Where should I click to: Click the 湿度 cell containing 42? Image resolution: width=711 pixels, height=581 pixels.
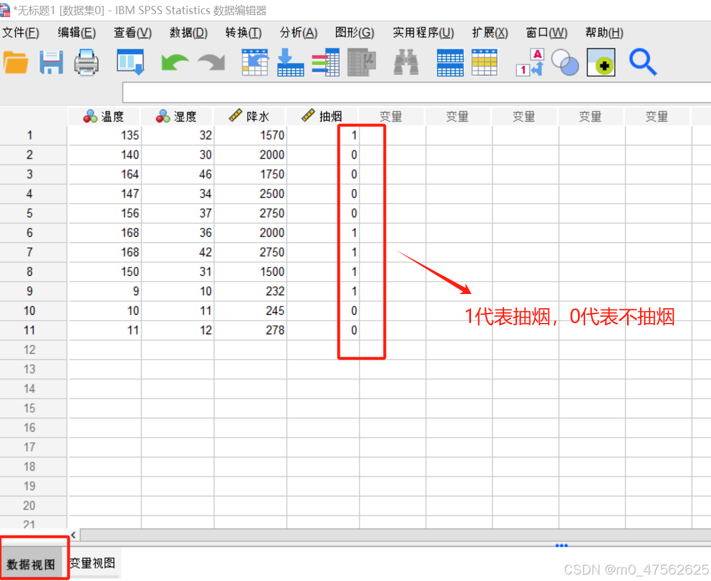177,252
